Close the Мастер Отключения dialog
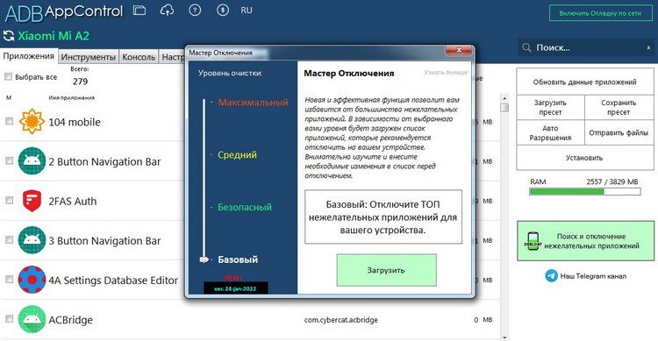 (x=459, y=50)
